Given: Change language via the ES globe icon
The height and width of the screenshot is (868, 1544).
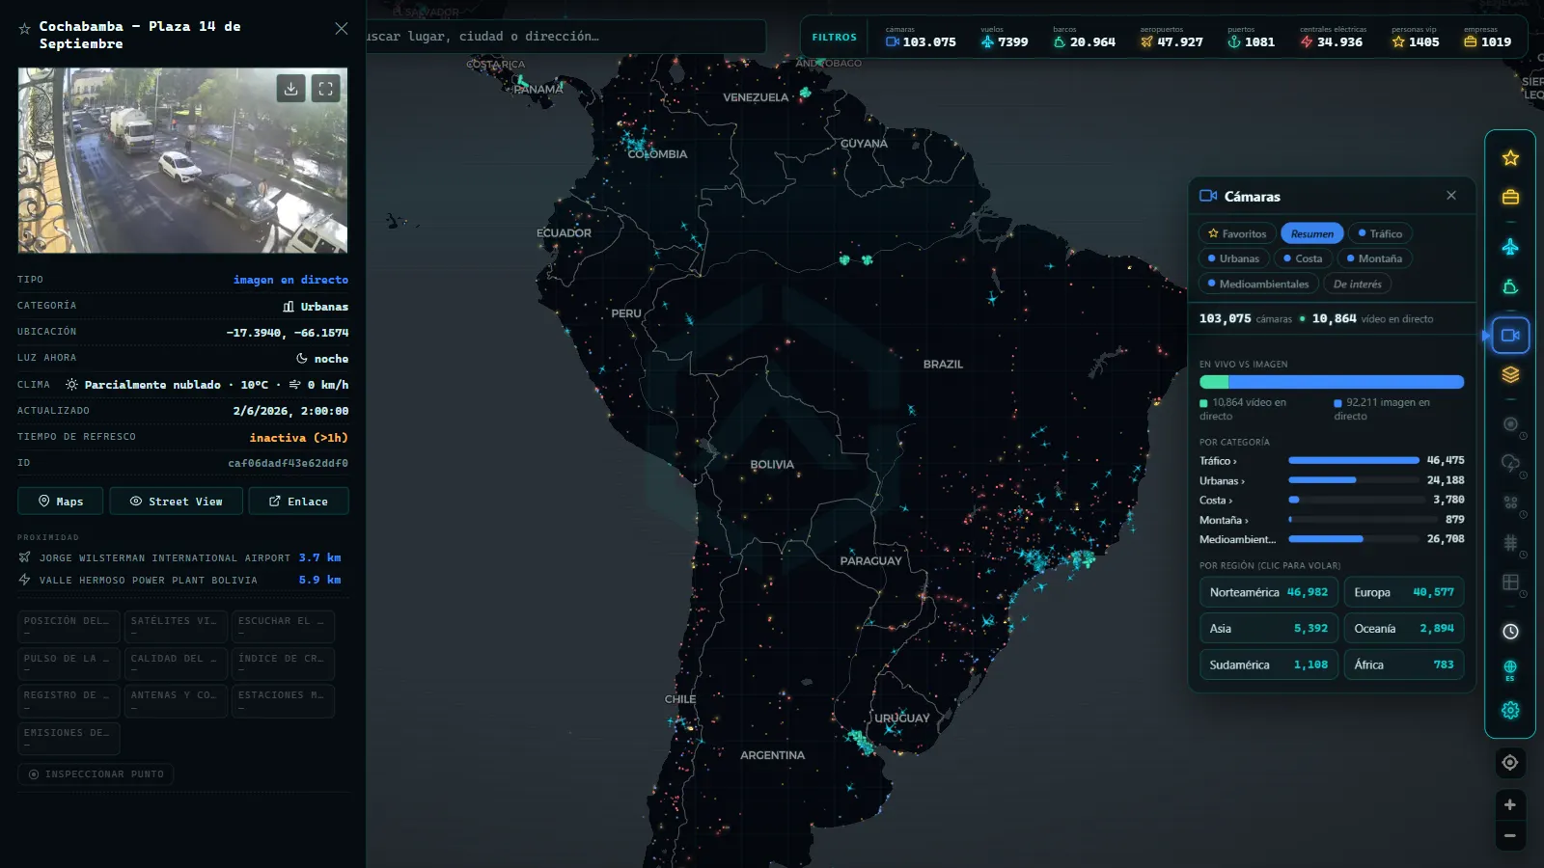Looking at the screenshot, I should click(x=1510, y=670).
